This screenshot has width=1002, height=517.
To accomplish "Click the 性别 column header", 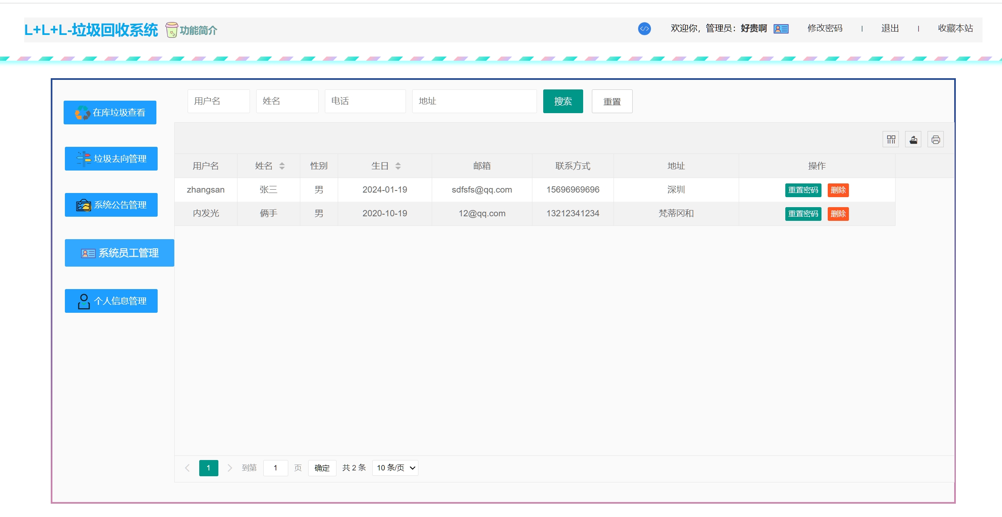I will (319, 166).
